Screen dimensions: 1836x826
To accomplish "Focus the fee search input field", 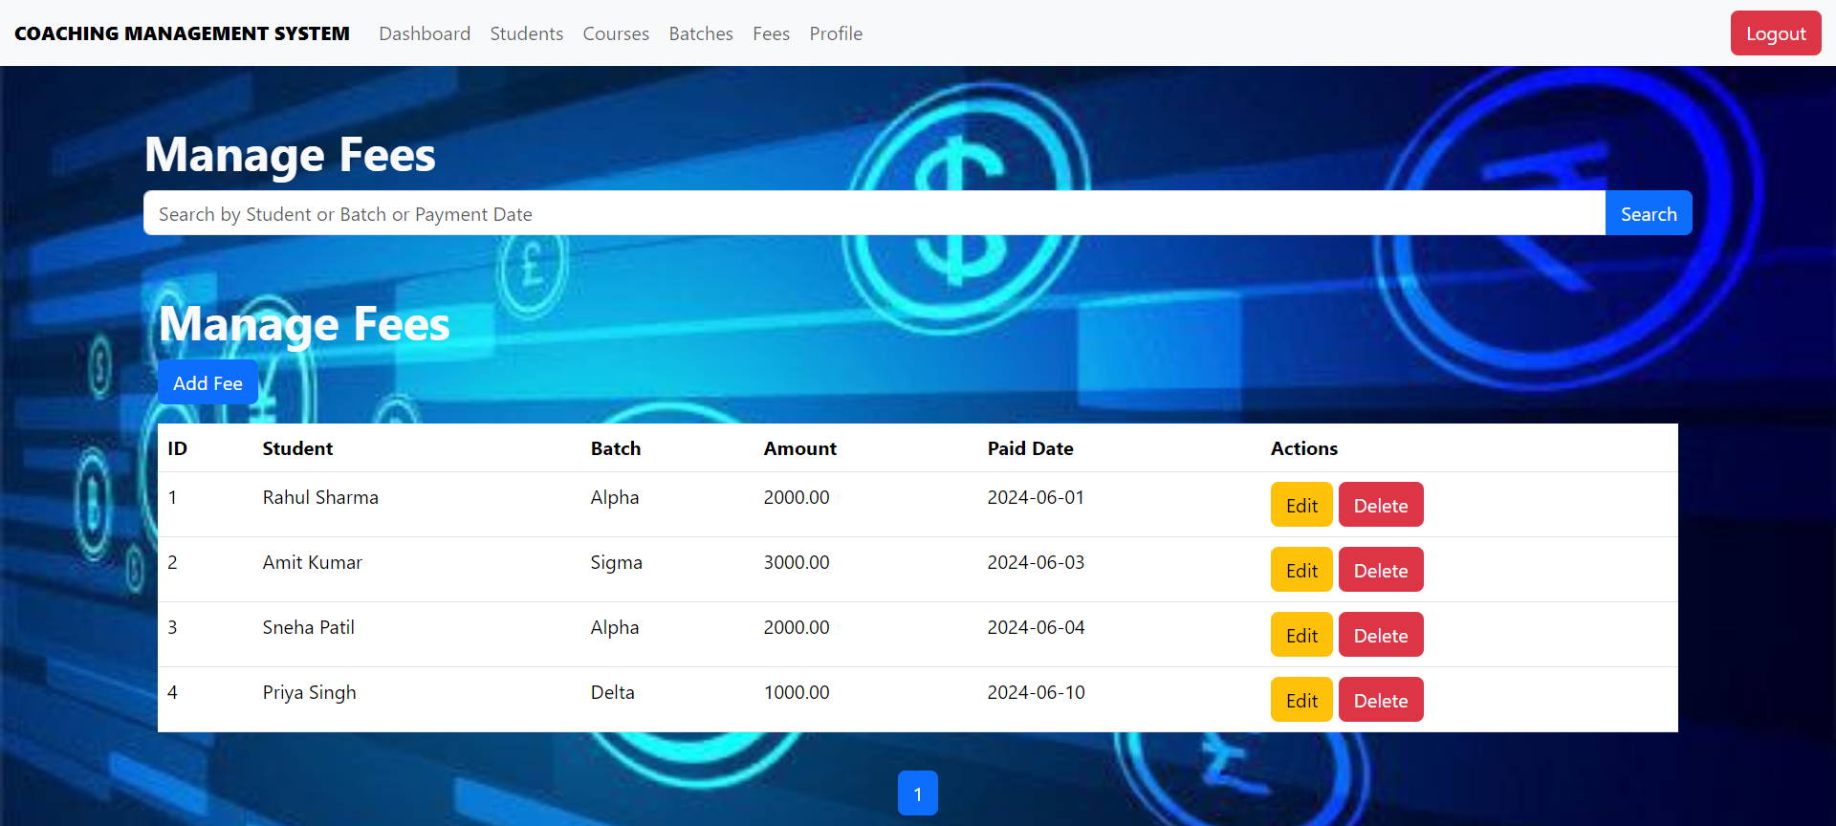I will click(x=874, y=213).
